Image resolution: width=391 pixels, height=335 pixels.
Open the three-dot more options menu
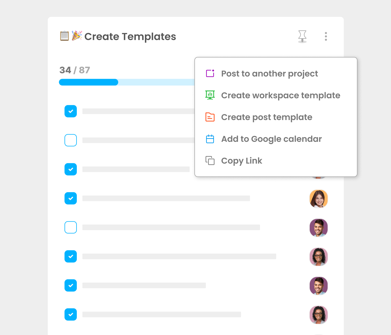(326, 36)
